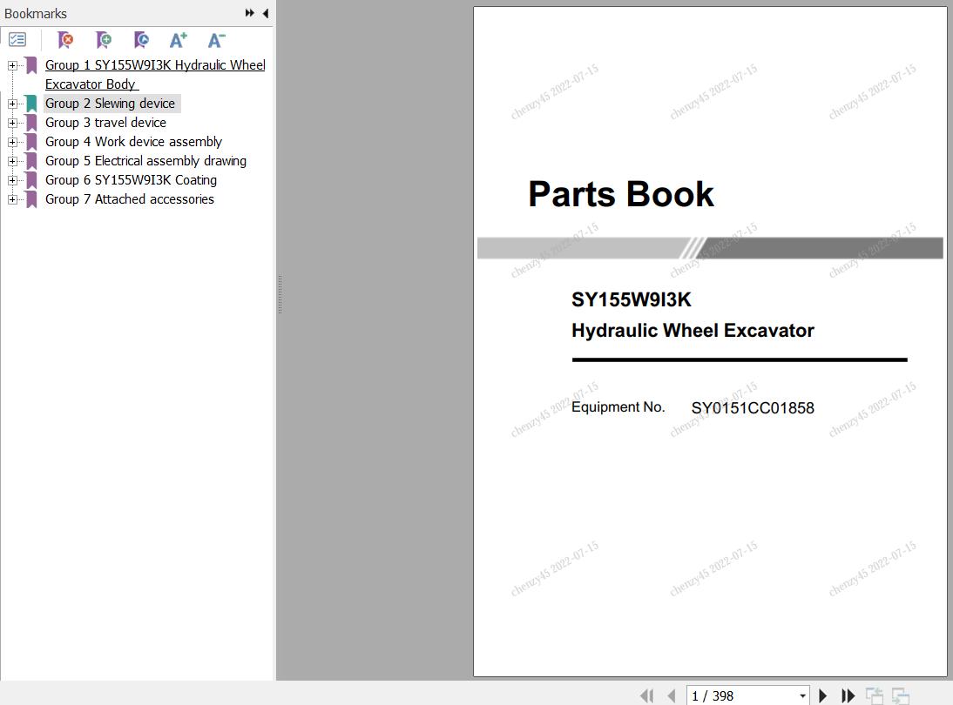Open bookmark Group 1 SY155W9I3K Hydraulic Wheel Excavator Body
Screen dimensions: 953x705
click(x=155, y=74)
